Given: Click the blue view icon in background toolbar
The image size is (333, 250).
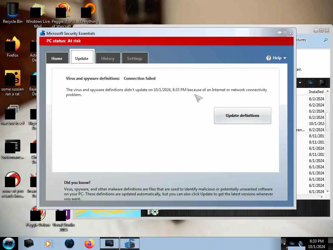Looking at the screenshot, I should (x=311, y=82).
